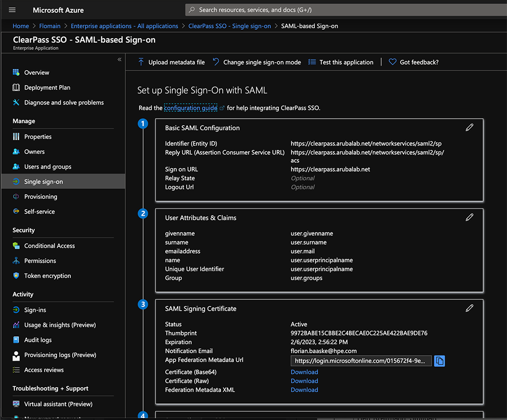Select Users and groups in Manage
Image resolution: width=507 pixels, height=420 pixels.
click(x=48, y=167)
